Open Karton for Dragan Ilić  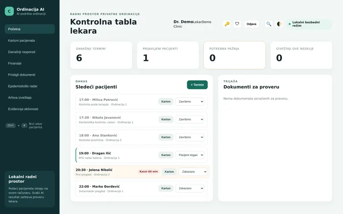click(x=166, y=155)
